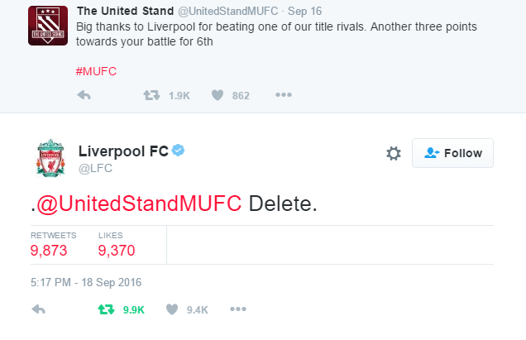Screen dimensions: 526x340
Task: Open more options on Liverpool FC tweet
Action: pos(238,309)
